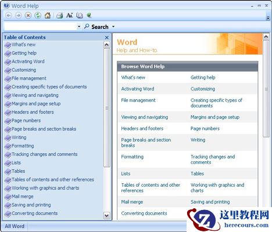Open Customizing link in browse panel
The image size is (272, 232).
click(x=203, y=89)
